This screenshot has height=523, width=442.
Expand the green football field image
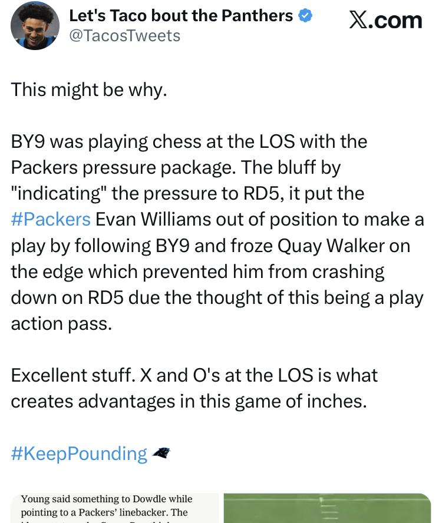pos(327,508)
